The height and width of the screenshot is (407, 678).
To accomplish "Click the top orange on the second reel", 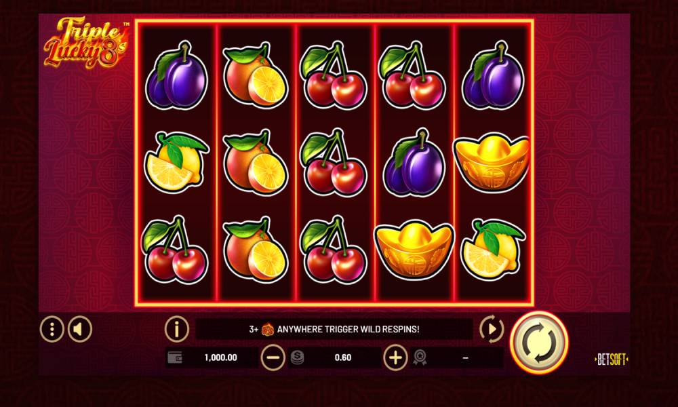I will click(255, 75).
